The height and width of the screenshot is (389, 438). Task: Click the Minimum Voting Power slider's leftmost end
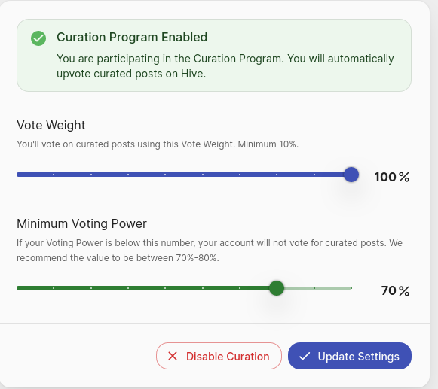point(17,288)
